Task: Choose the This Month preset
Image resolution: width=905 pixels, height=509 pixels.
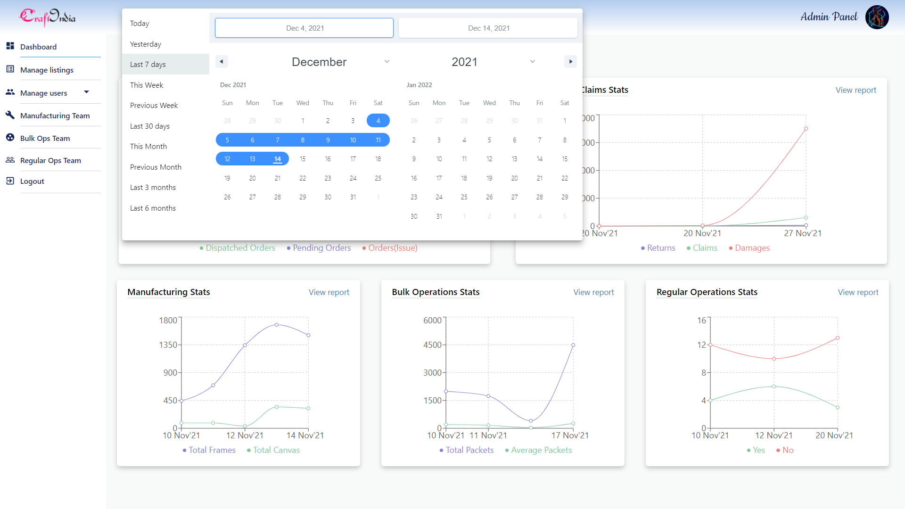Action: coord(148,146)
